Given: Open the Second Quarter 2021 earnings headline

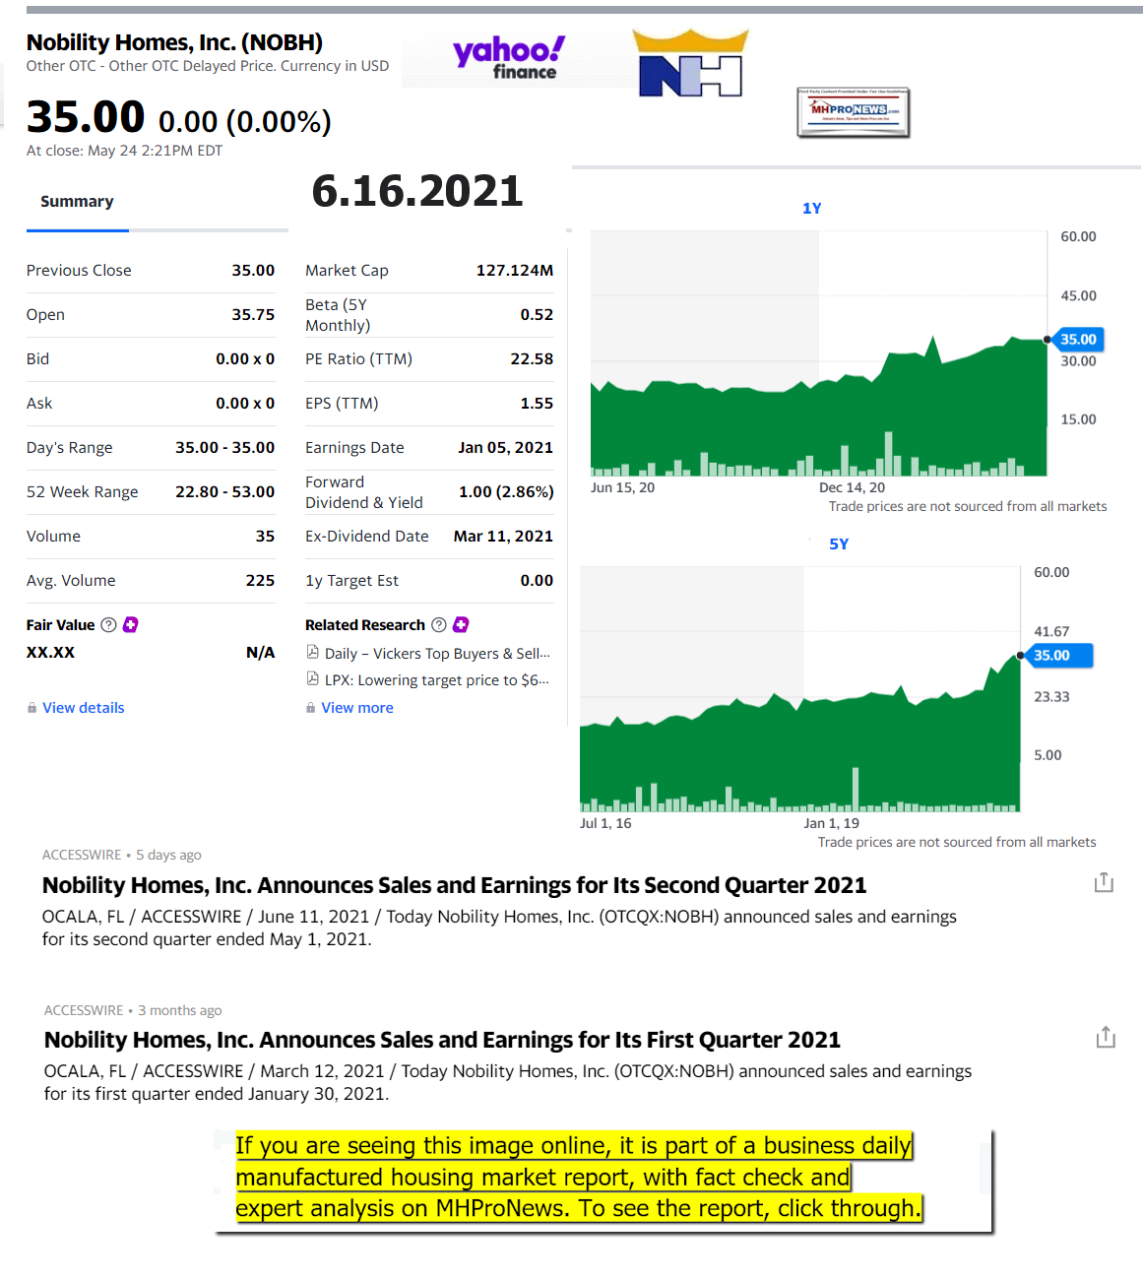Looking at the screenshot, I should tap(454, 885).
